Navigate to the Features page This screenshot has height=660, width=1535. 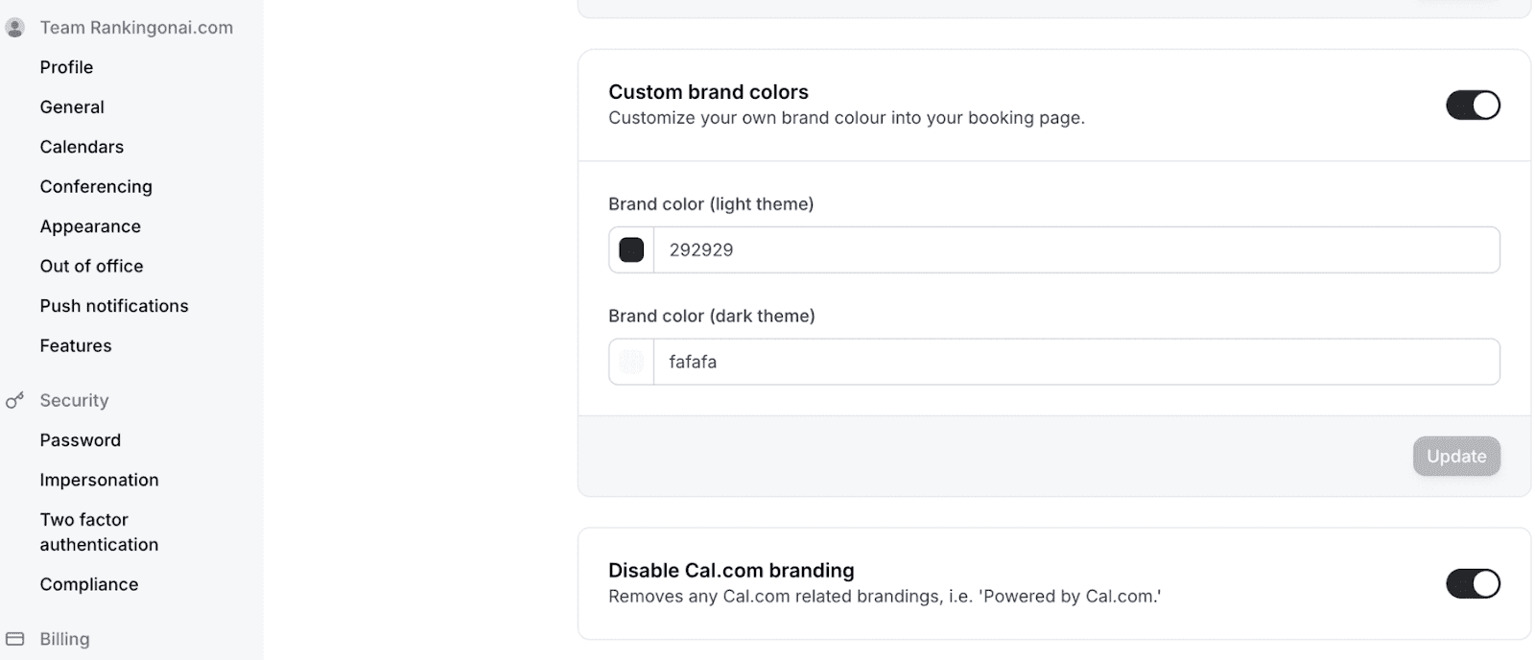click(75, 345)
